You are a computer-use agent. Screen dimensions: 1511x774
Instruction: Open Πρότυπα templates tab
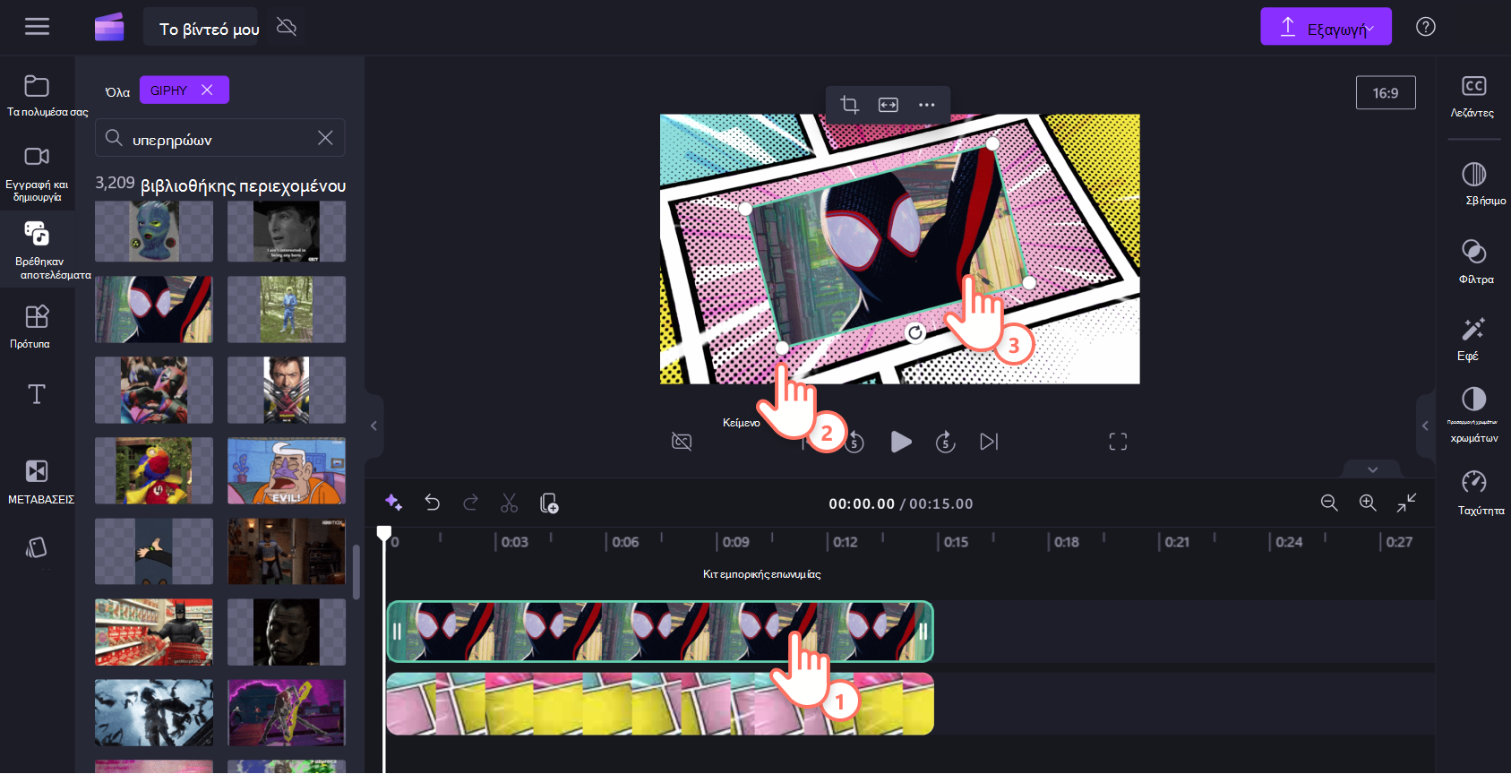tap(37, 326)
